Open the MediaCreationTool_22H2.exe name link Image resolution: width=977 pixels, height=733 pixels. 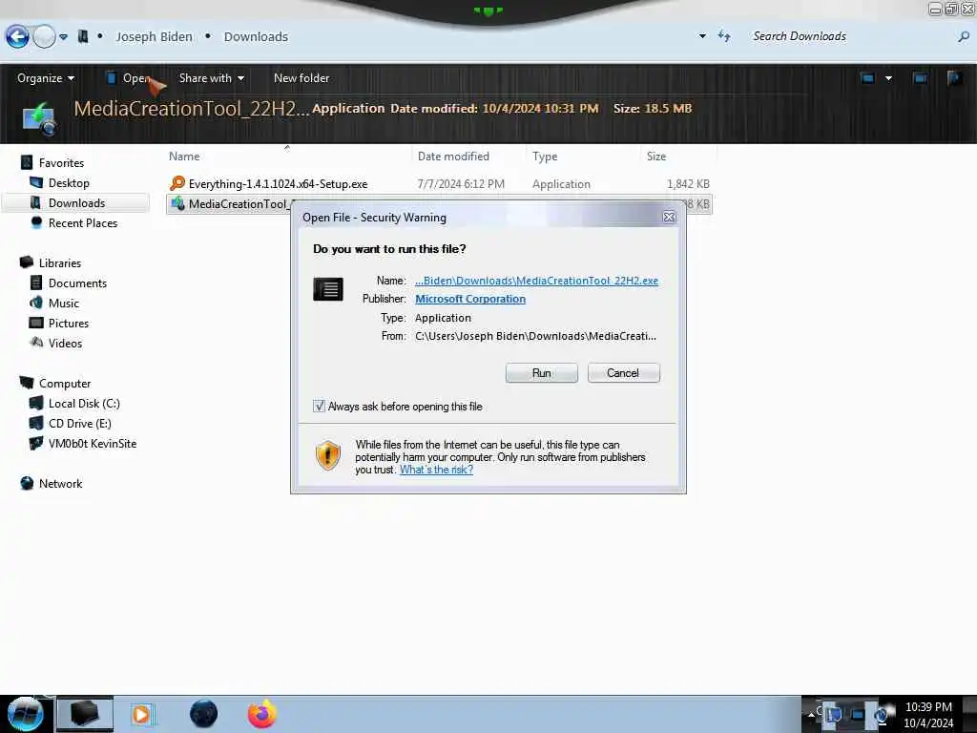536,281
